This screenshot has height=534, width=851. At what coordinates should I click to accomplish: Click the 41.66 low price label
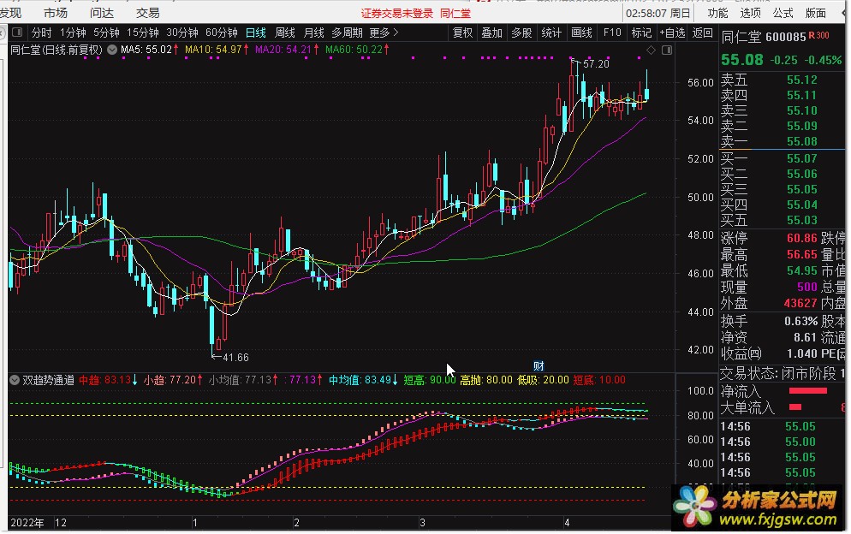(235, 358)
